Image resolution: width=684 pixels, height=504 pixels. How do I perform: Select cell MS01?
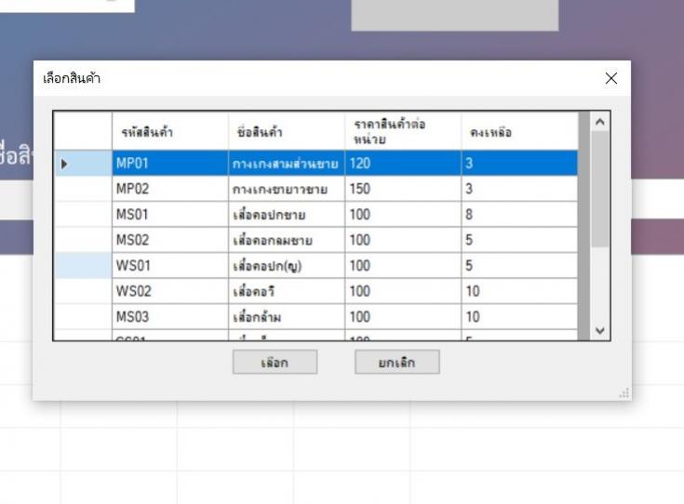[x=170, y=215]
